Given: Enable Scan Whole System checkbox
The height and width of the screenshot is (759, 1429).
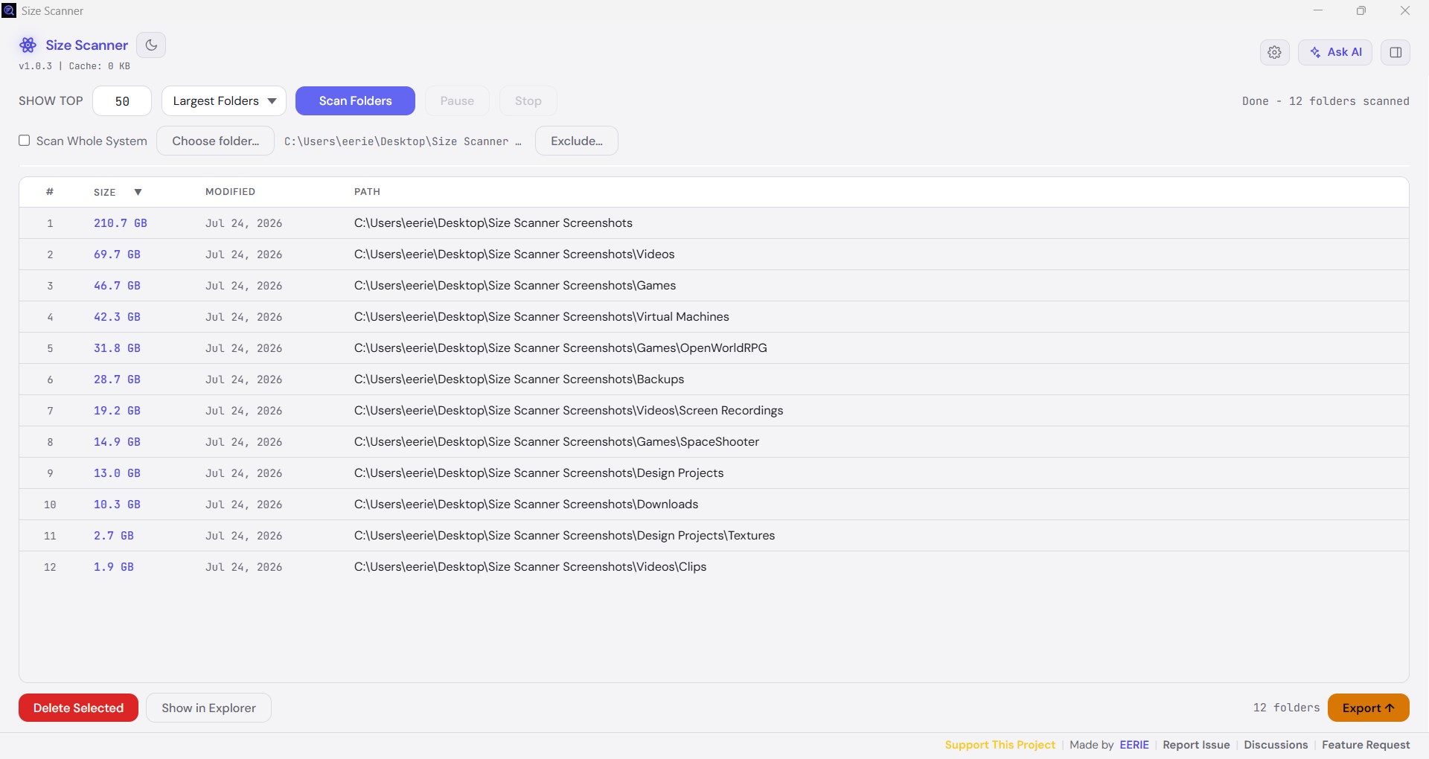Looking at the screenshot, I should click(25, 141).
